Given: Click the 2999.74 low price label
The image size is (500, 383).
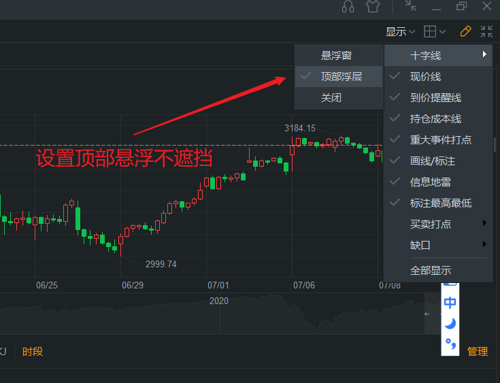Looking at the screenshot, I should click(161, 264).
